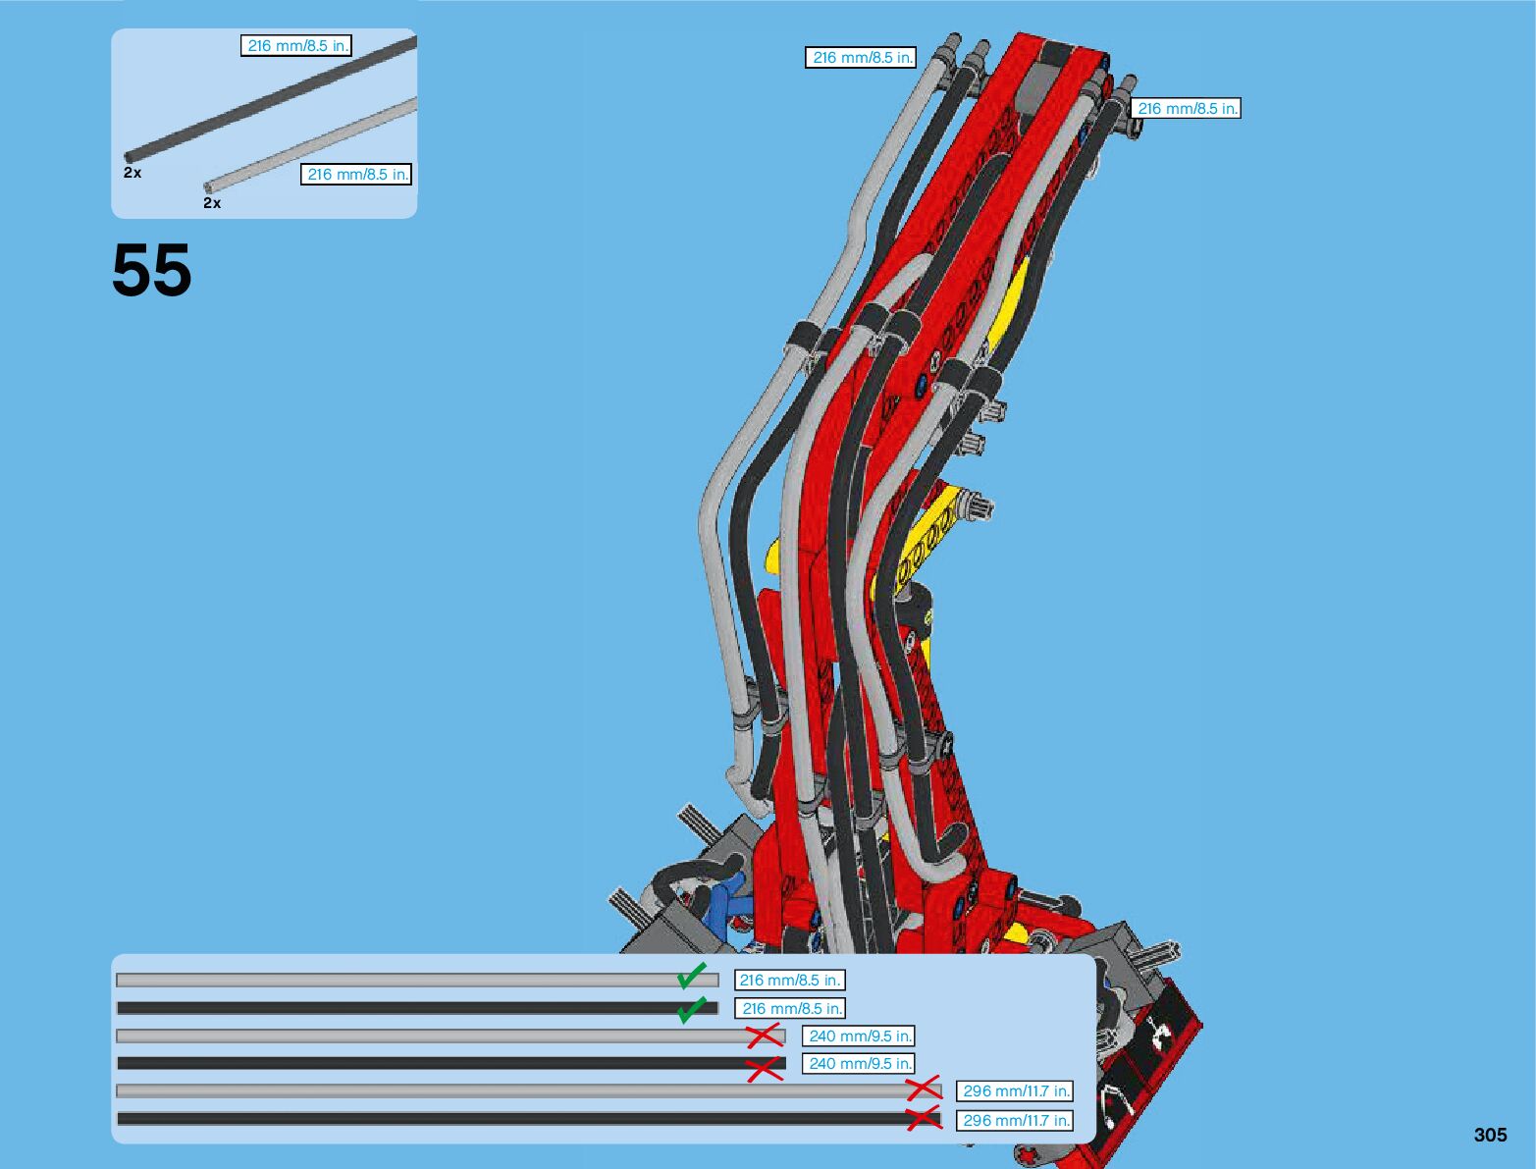Click the green checkmark on the black 216 mm hose

point(692,1009)
